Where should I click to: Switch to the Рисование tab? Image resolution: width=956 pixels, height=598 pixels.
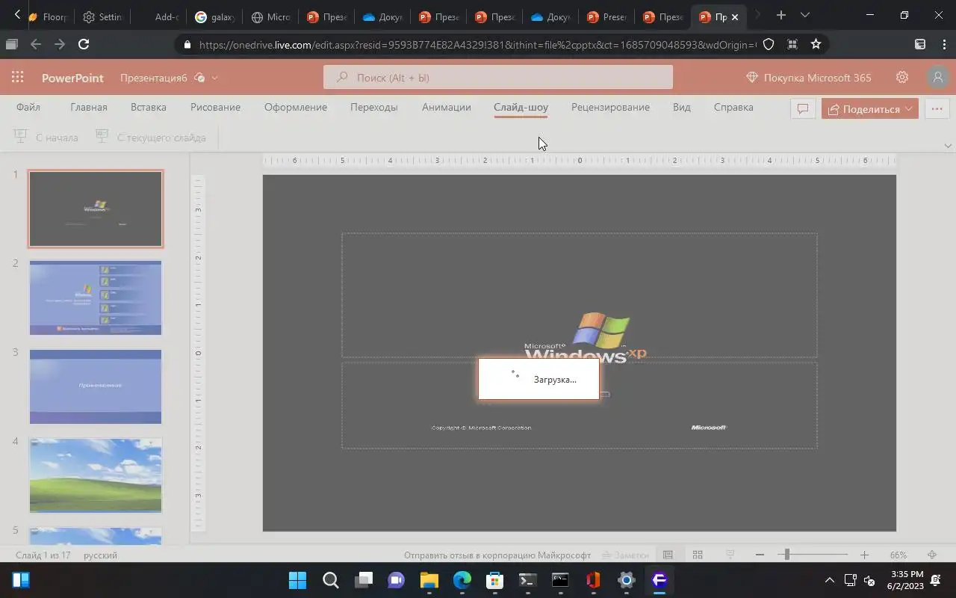215,107
